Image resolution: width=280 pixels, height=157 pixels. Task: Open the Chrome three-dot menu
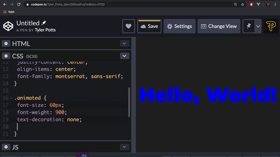(x=275, y=4)
